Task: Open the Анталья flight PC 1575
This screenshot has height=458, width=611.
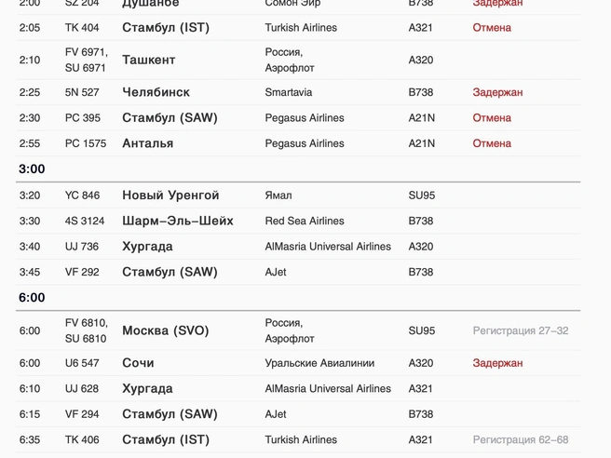Action: click(x=298, y=143)
